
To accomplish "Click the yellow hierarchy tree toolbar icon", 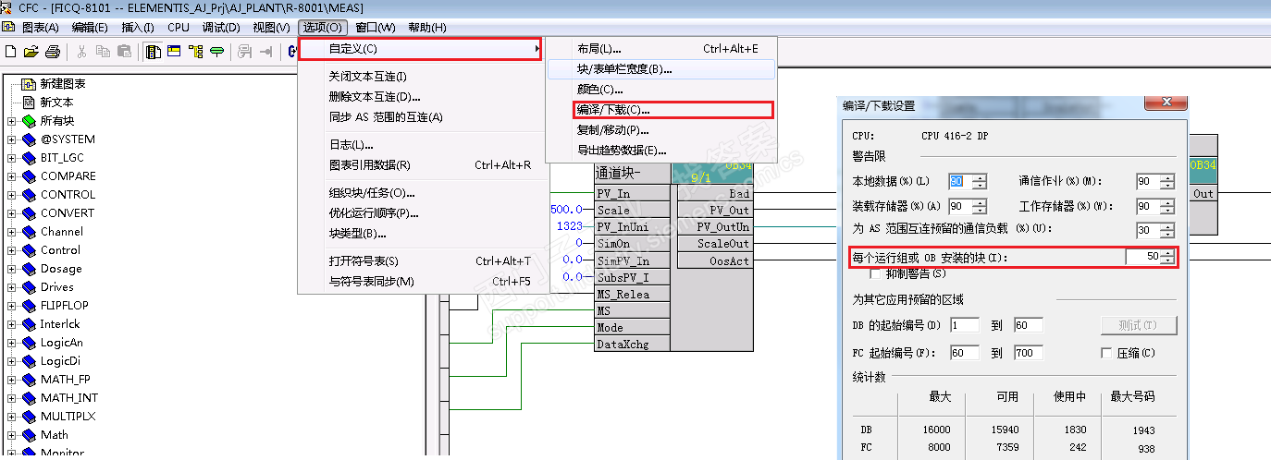I will pos(195,52).
